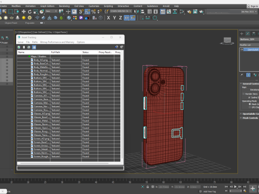Select the GPU Display radio button
The height and width of the screenshot is (194, 259).
(x=250, y=107)
